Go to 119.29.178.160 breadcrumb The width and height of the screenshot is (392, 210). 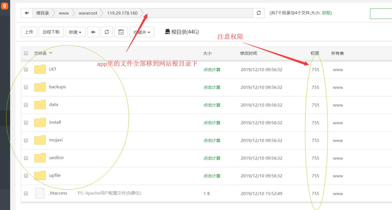point(122,13)
